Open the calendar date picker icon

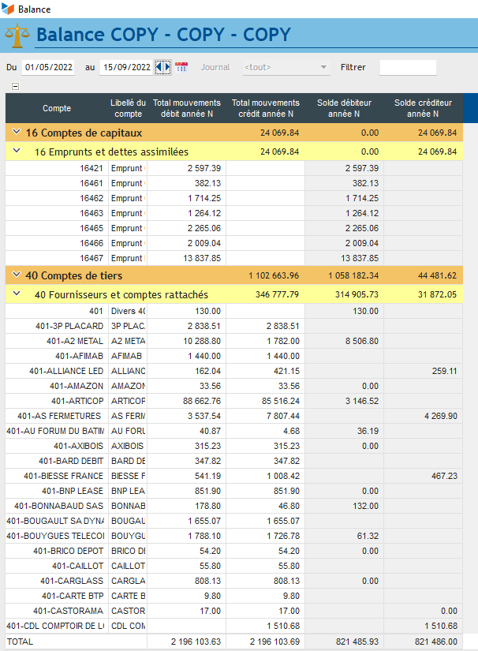point(181,67)
